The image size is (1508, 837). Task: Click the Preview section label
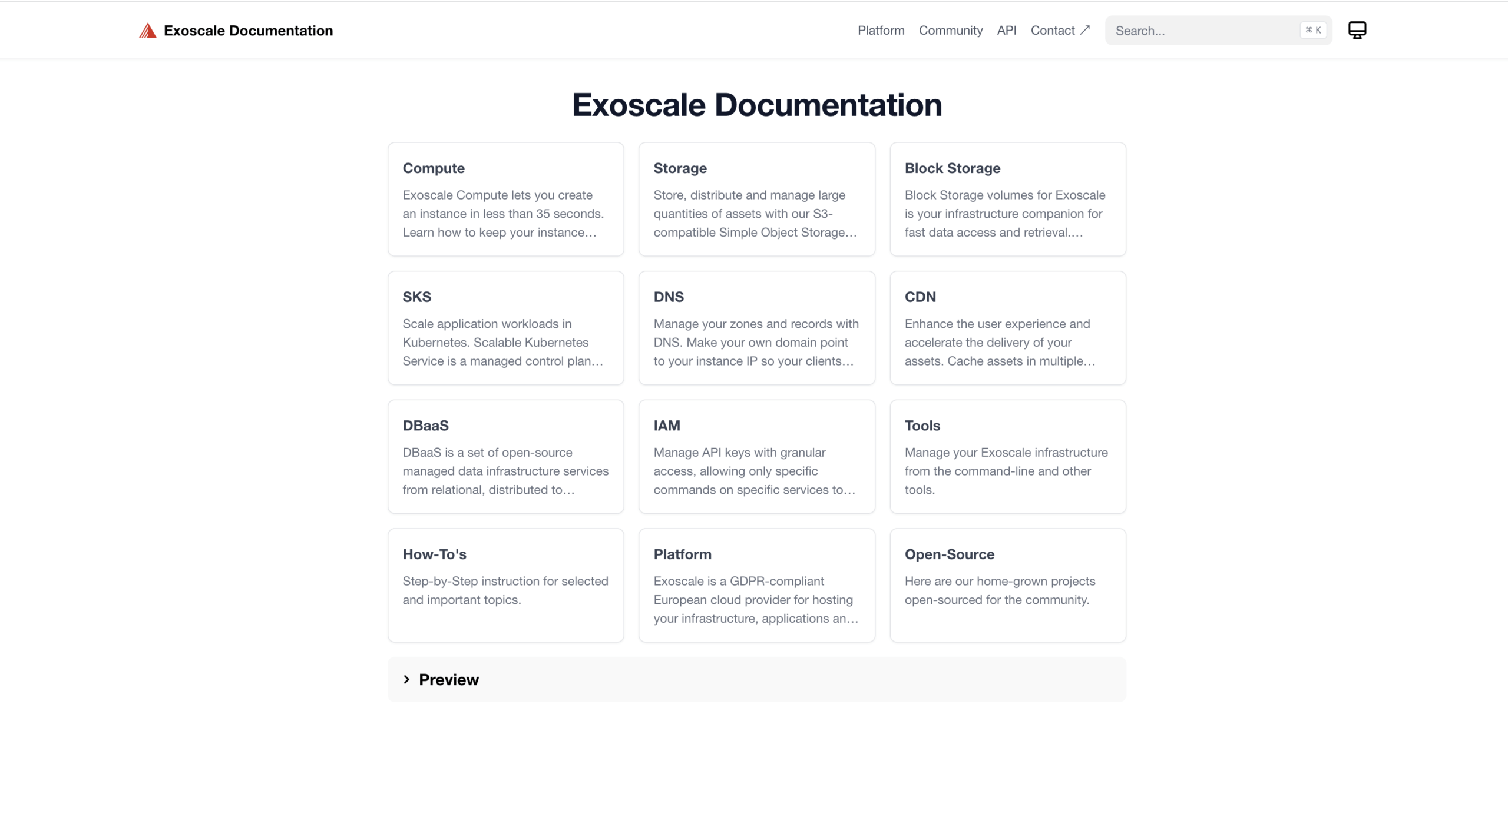(448, 679)
